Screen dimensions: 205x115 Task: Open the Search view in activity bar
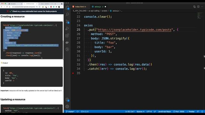(x=67, y=14)
